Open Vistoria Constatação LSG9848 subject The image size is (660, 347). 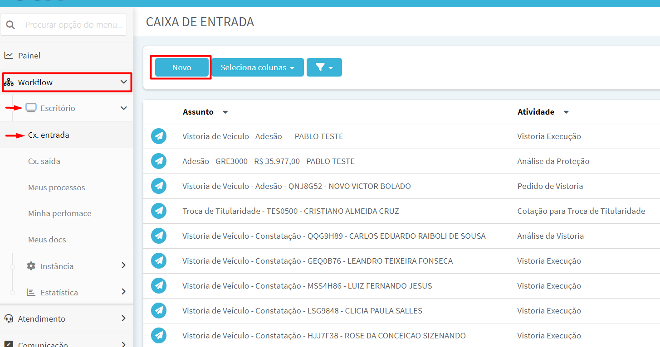point(302,311)
